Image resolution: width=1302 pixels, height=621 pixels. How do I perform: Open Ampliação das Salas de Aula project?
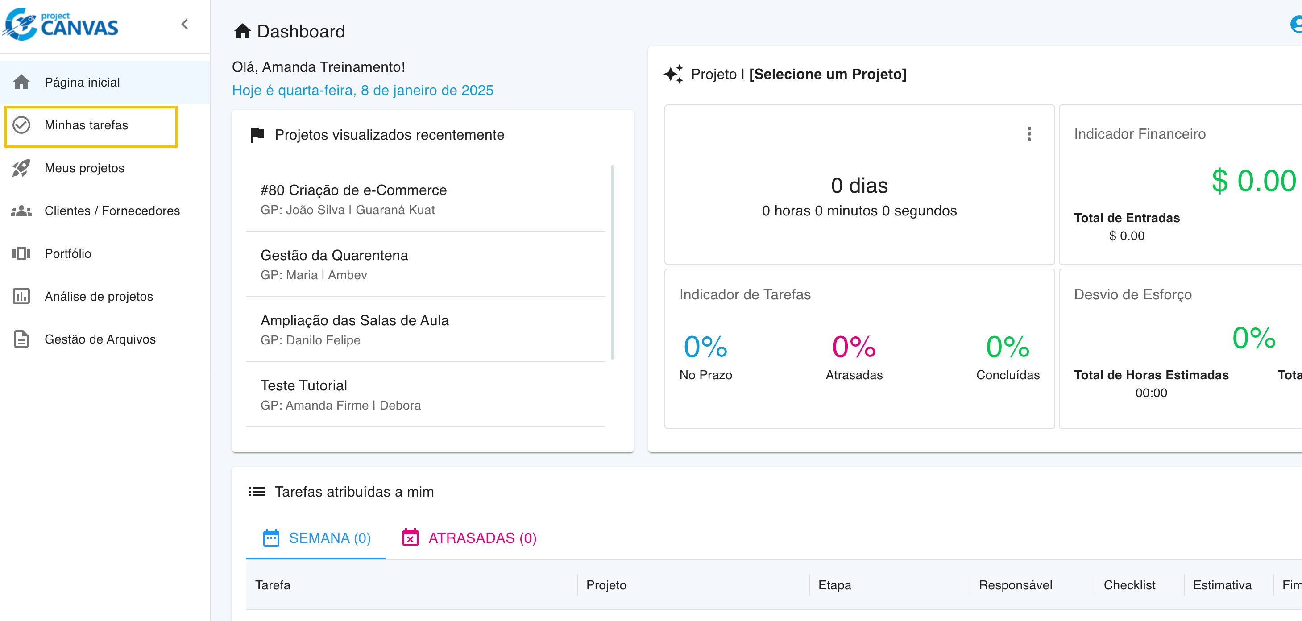pyautogui.click(x=354, y=320)
